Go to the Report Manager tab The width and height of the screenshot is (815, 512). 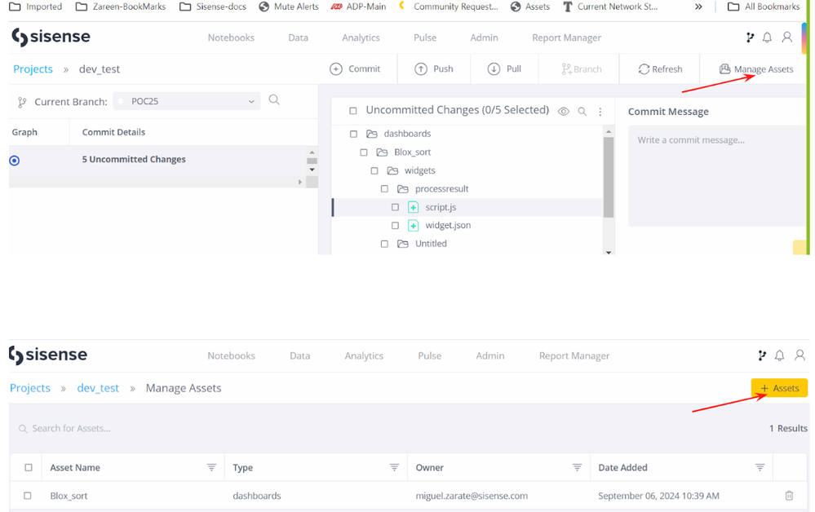click(x=566, y=38)
